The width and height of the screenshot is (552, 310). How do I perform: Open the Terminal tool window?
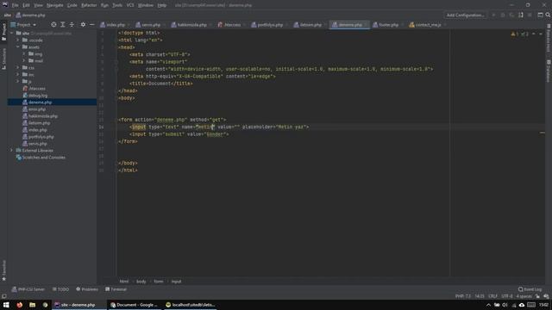click(116, 289)
